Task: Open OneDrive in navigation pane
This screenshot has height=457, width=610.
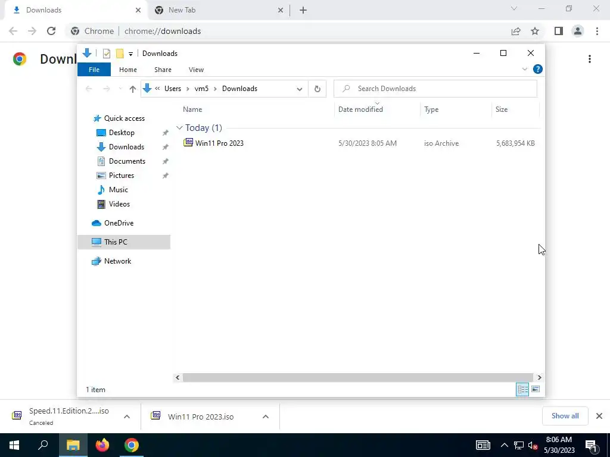Action: 119,223
